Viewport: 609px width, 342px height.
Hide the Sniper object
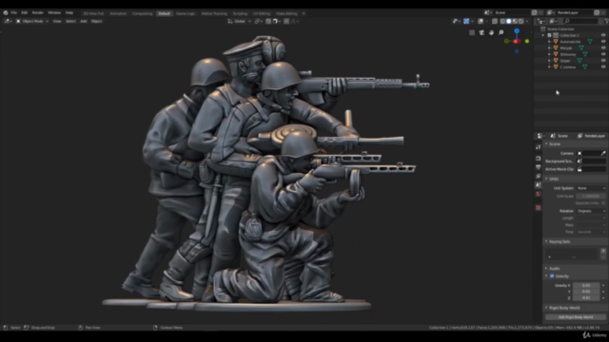(603, 61)
